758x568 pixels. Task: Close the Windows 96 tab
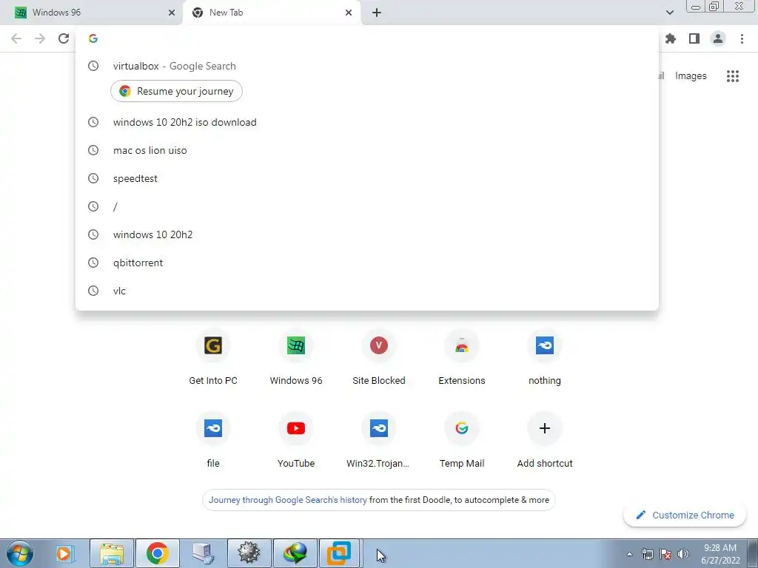tap(172, 13)
